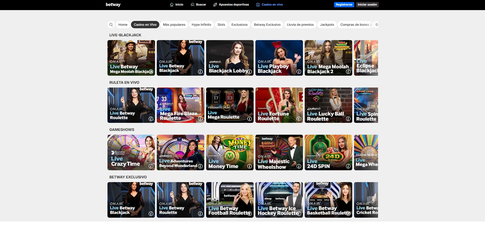Open Live Betway Blackjack in Live-Blackjack row
This screenshot has height=225, width=485.
pos(181,58)
